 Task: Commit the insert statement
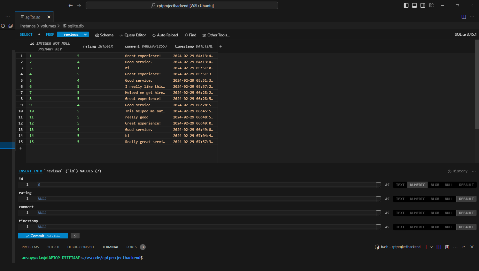43,236
